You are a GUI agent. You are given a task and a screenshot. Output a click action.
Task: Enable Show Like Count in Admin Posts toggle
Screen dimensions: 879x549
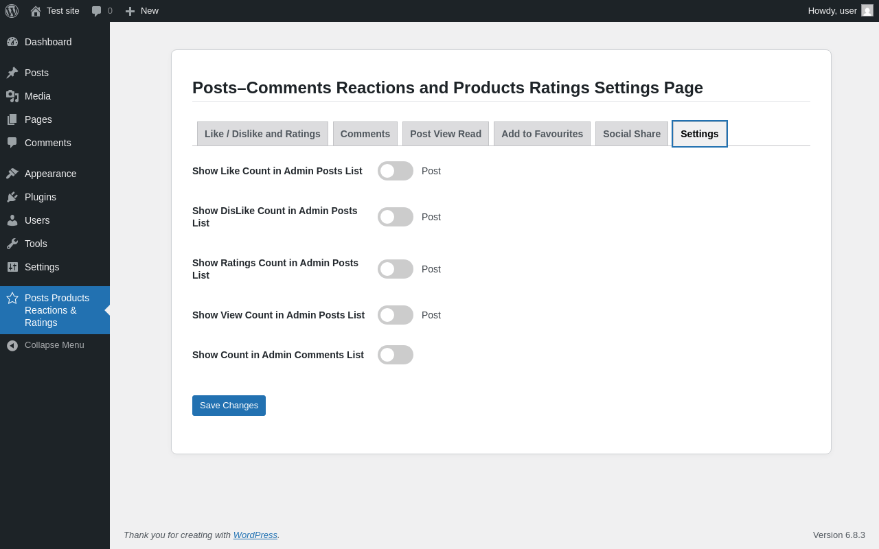click(x=396, y=171)
